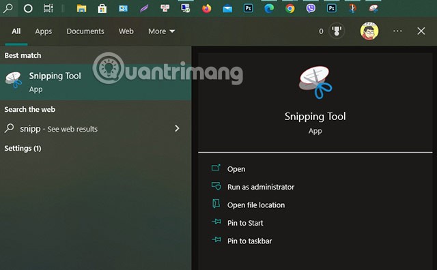The height and width of the screenshot is (270, 437).
Task: Click the user profile avatar
Action: (x=369, y=31)
